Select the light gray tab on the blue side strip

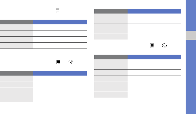coord(191,35)
